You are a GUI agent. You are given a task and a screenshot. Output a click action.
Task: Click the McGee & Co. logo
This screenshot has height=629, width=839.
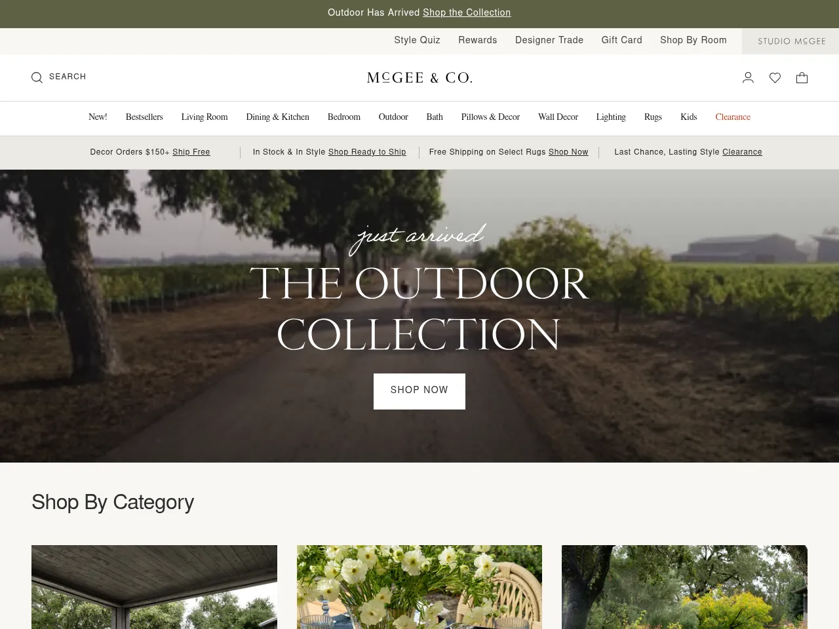(419, 77)
